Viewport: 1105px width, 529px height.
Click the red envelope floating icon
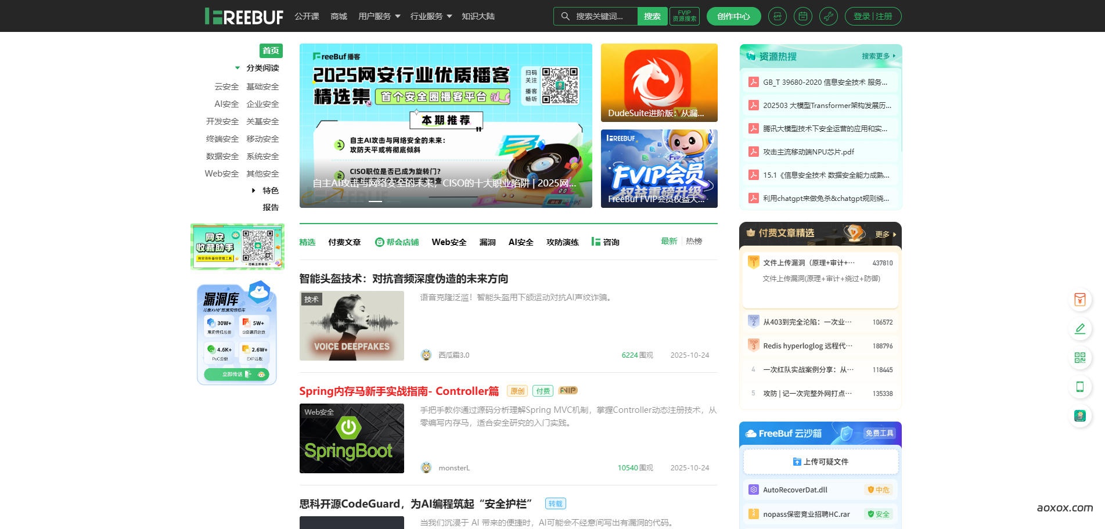click(1079, 300)
